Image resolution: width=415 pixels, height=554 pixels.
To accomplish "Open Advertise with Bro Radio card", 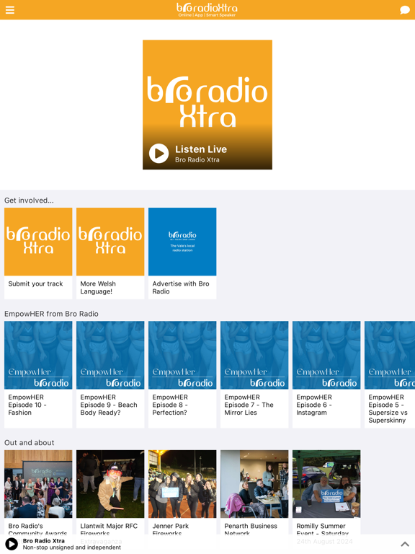I will [x=182, y=253].
